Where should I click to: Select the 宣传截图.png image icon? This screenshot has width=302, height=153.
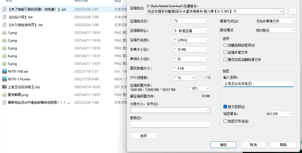(5, 95)
